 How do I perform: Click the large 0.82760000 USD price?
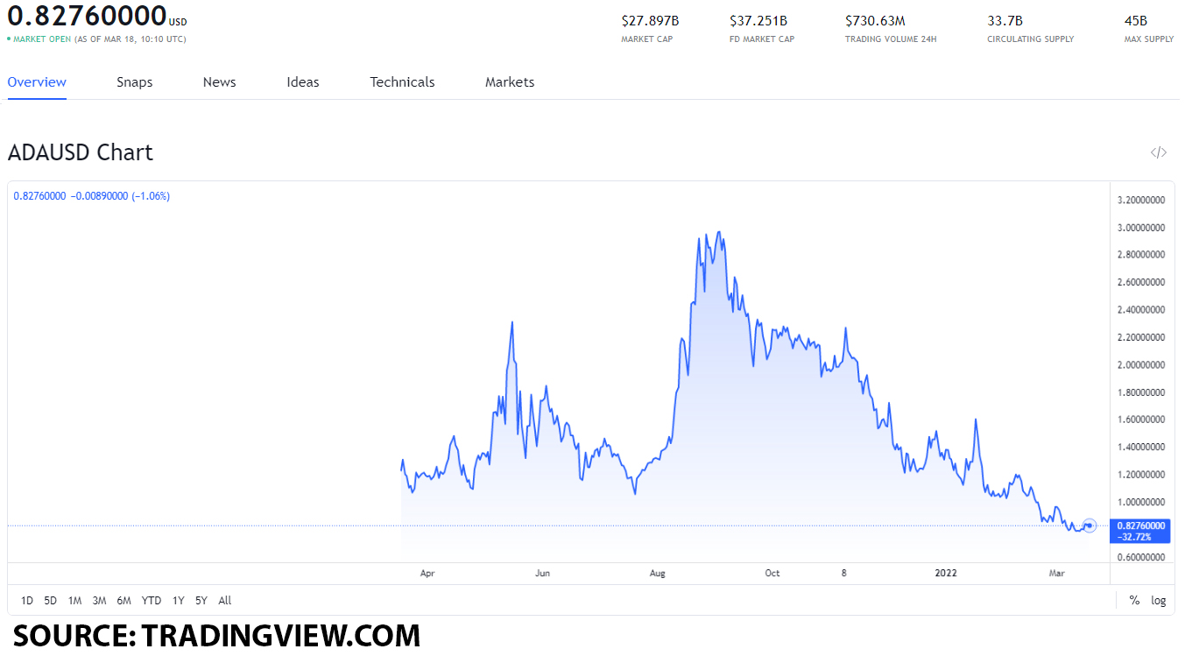point(97,16)
